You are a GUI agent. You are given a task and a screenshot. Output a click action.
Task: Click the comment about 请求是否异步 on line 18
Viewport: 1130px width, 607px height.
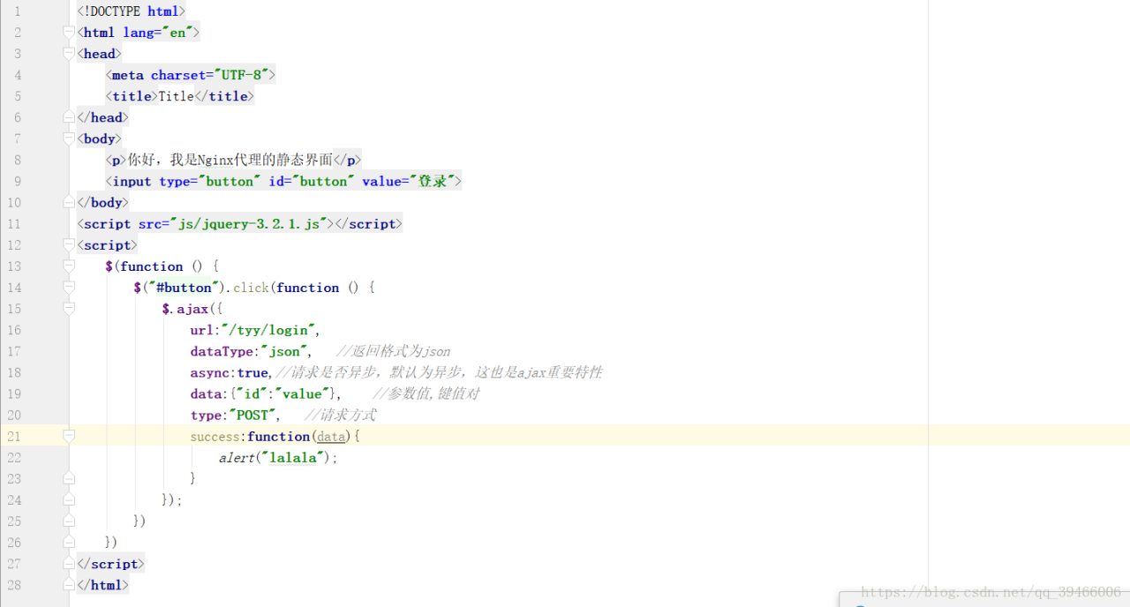(x=439, y=372)
